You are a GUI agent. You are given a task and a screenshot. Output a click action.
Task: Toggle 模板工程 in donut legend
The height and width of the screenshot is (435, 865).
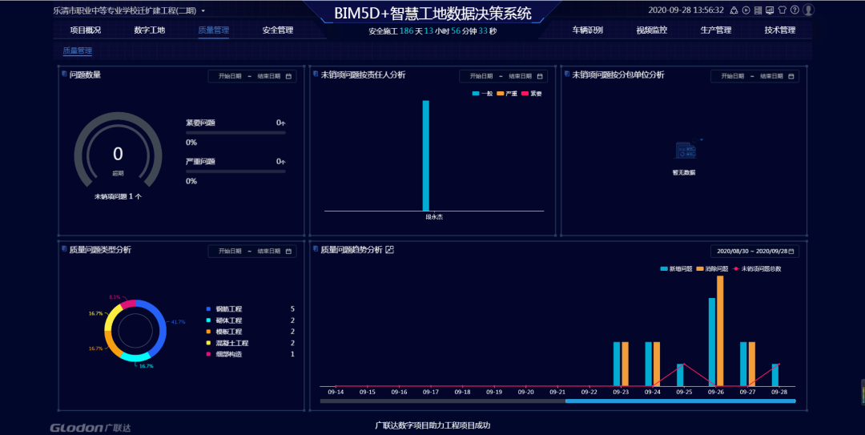(x=224, y=332)
